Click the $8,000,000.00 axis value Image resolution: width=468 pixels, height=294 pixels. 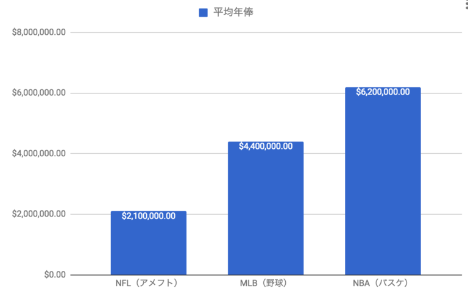(39, 32)
